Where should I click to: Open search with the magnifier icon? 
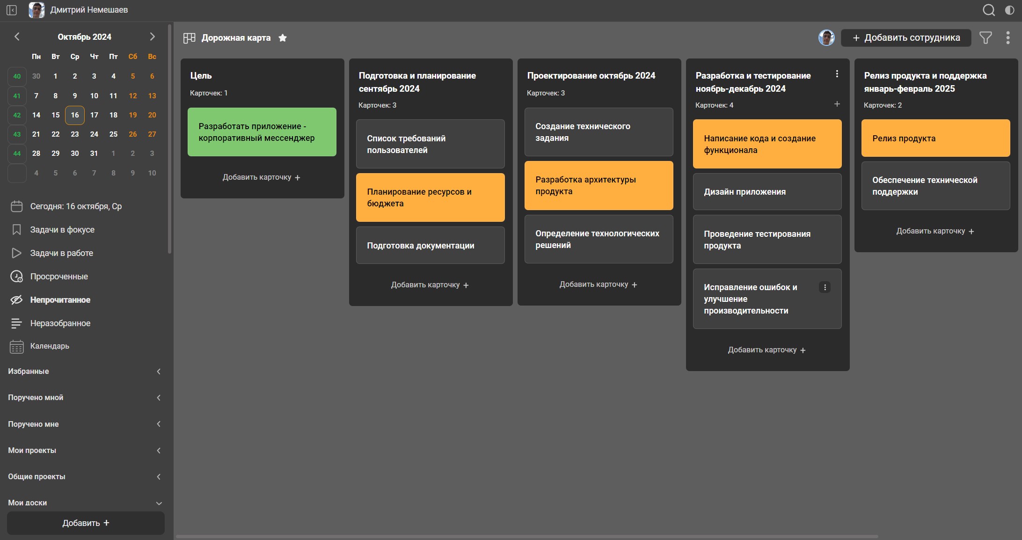(988, 10)
